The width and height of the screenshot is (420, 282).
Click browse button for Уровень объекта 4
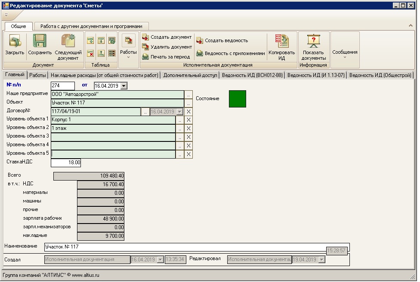180,146
